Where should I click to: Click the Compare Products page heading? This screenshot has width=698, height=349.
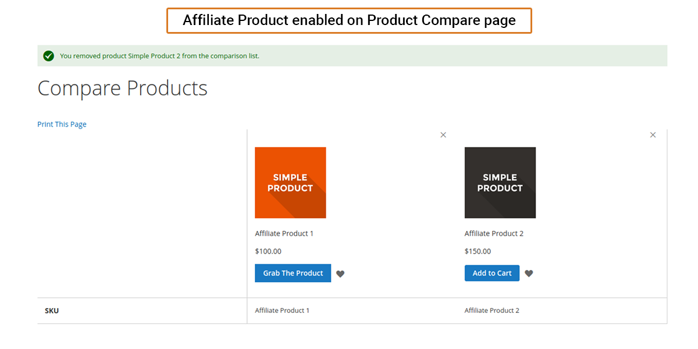pos(122,88)
